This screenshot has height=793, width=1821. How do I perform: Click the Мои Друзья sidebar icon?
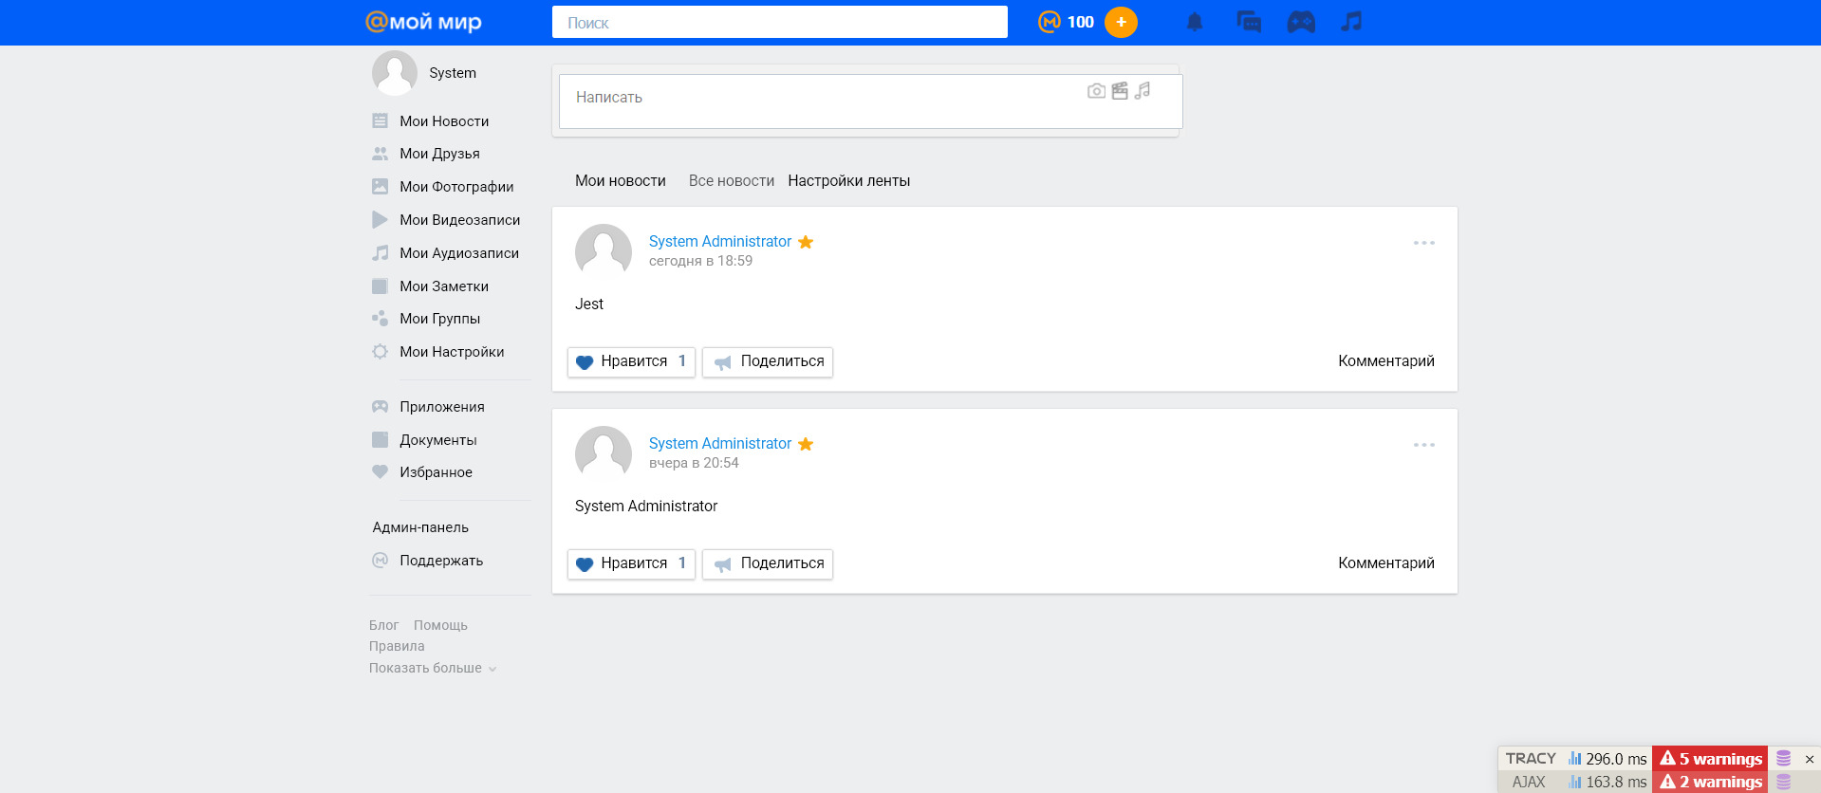(x=380, y=154)
